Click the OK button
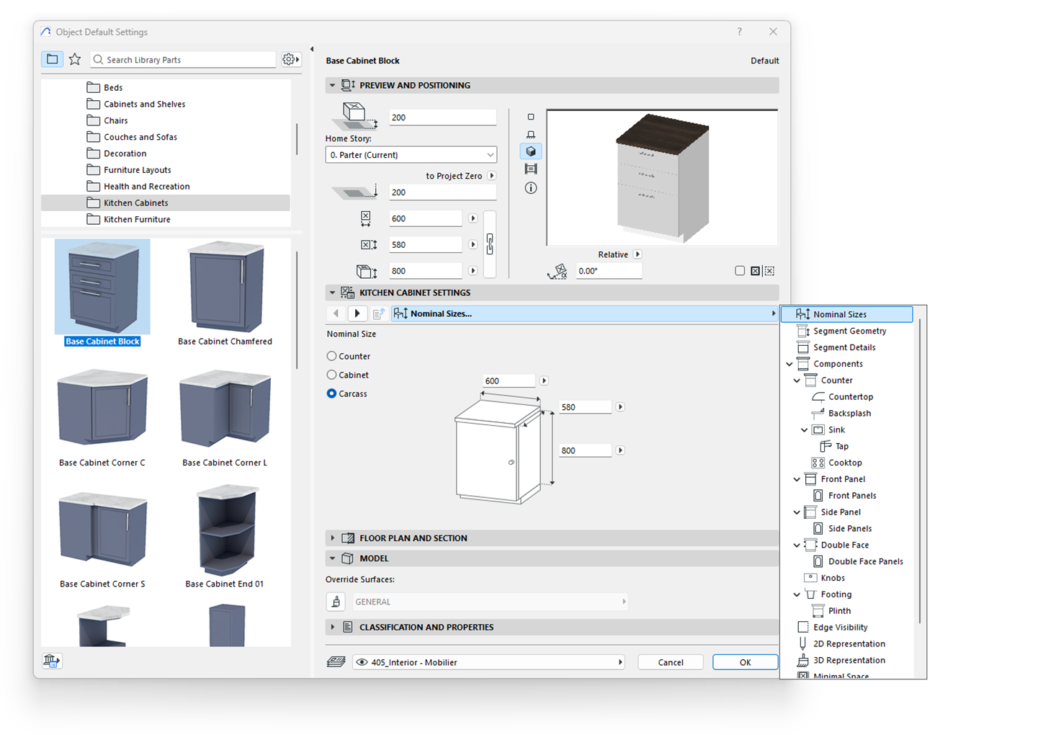The height and width of the screenshot is (735, 1038). [746, 662]
